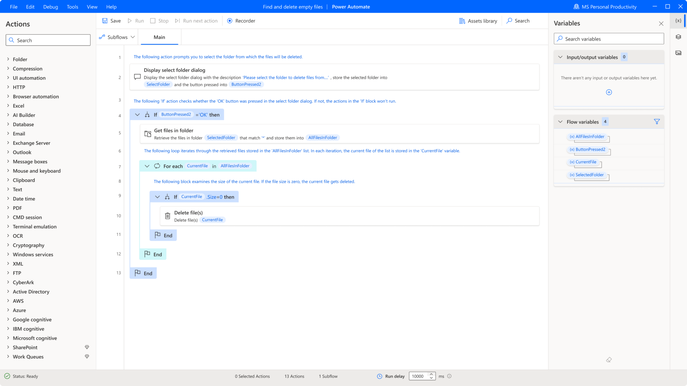Increase Run delay using the stepper arrows

click(x=431, y=375)
